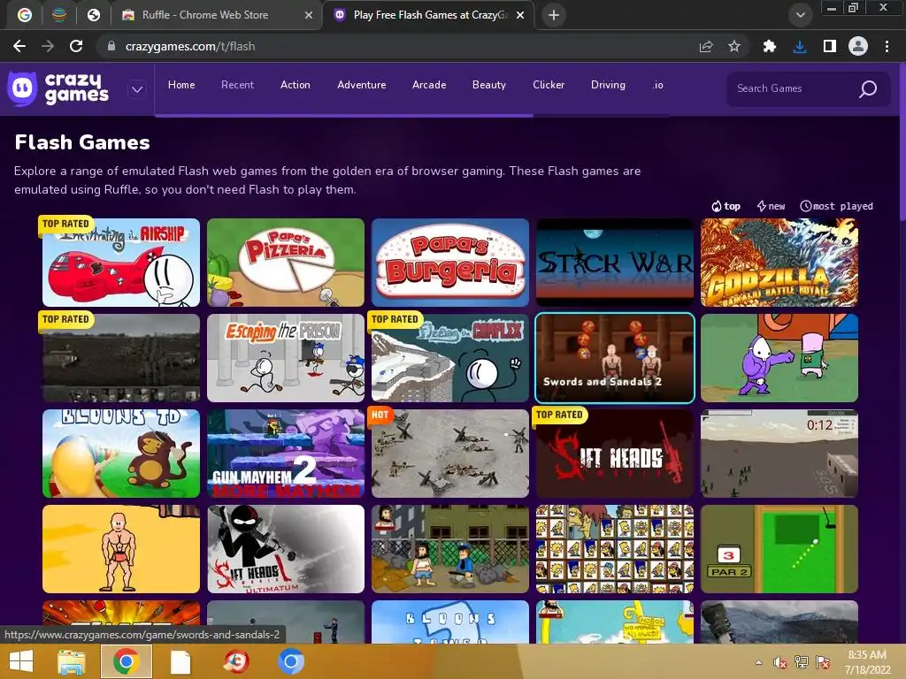This screenshot has width=906, height=679.
Task: Select the Arcade category
Action: pos(429,85)
